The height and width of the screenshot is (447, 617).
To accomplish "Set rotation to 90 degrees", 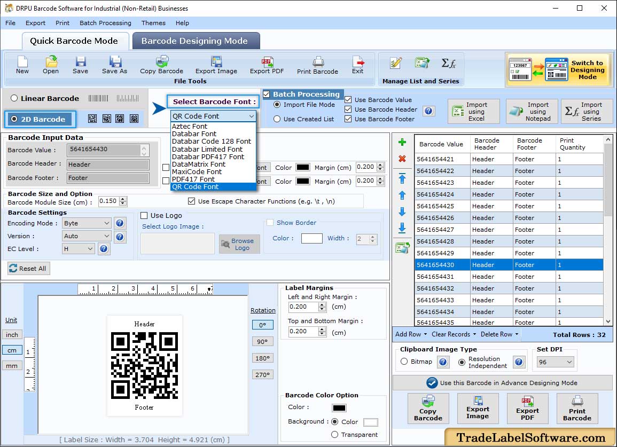I will [x=262, y=342].
